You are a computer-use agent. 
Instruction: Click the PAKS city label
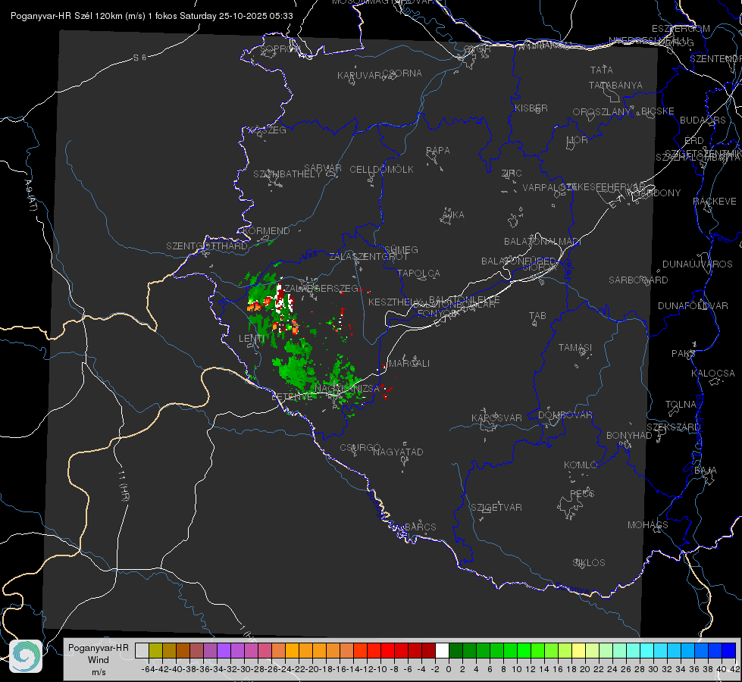[x=683, y=354]
